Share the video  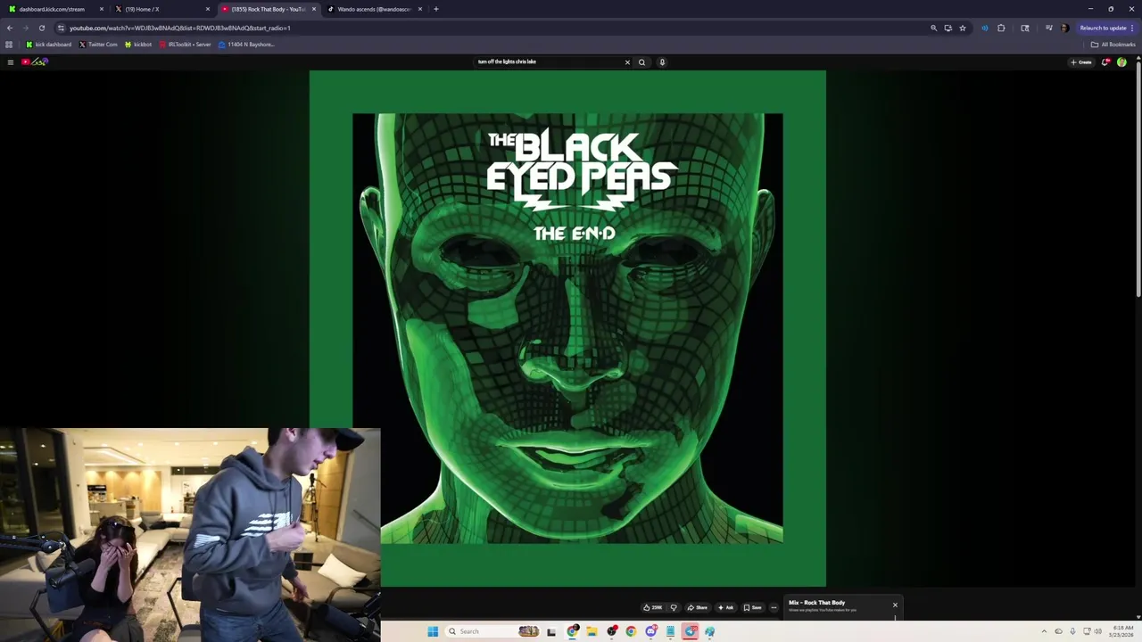pyautogui.click(x=697, y=607)
